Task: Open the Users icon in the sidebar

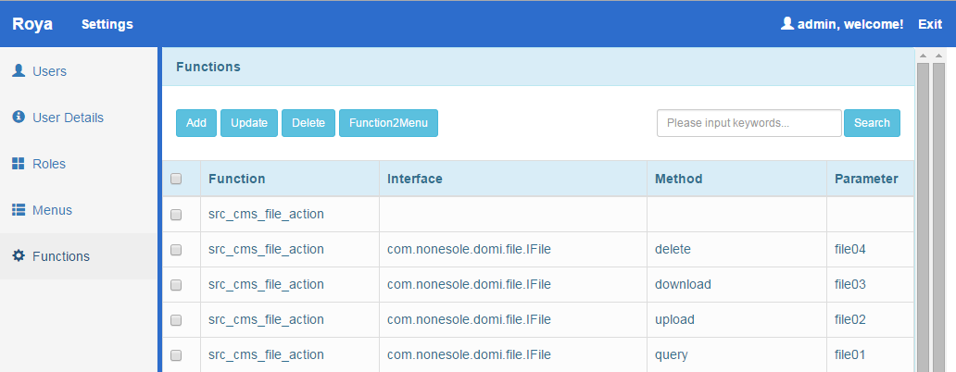Action: tap(19, 71)
